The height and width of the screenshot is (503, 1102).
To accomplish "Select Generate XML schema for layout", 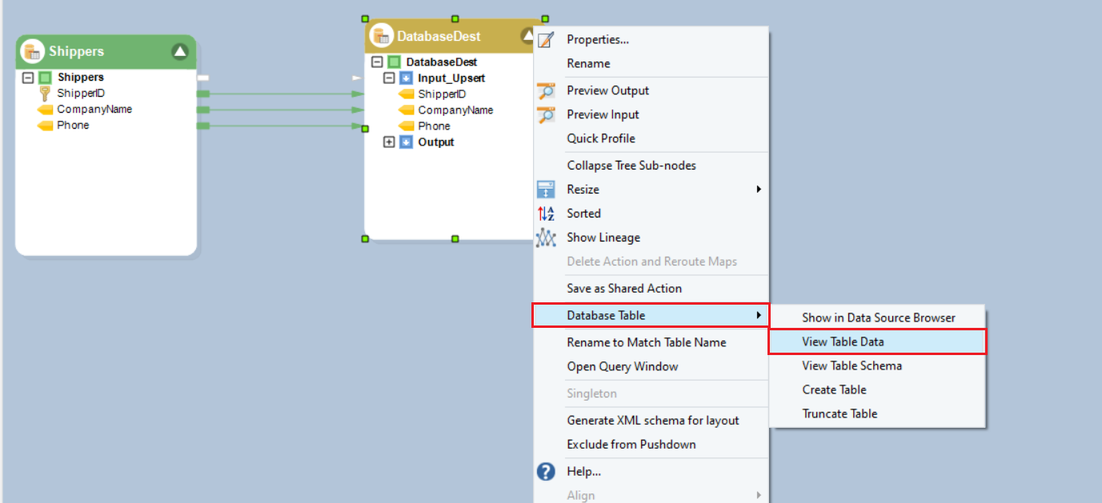I will [651, 420].
